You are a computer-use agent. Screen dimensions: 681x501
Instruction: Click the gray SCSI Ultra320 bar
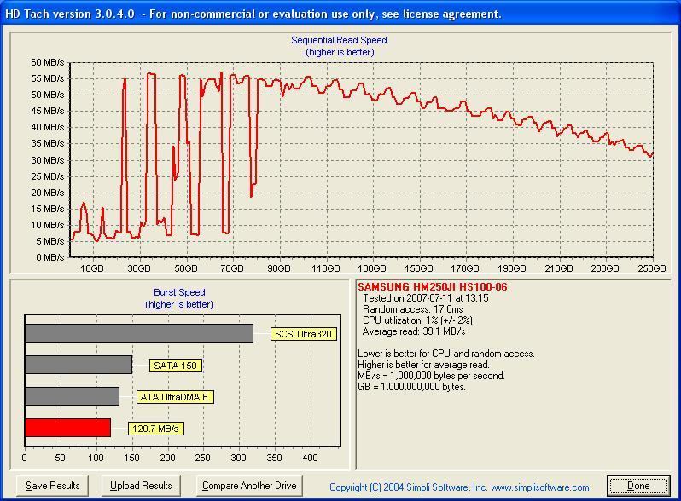tap(139, 333)
